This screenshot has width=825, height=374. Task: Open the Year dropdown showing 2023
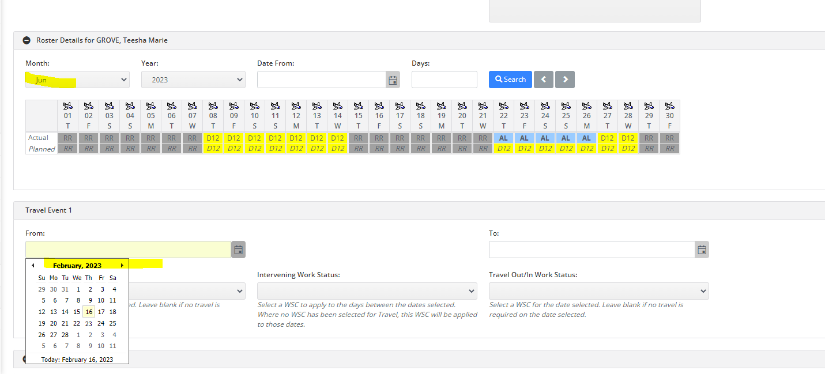coord(193,80)
